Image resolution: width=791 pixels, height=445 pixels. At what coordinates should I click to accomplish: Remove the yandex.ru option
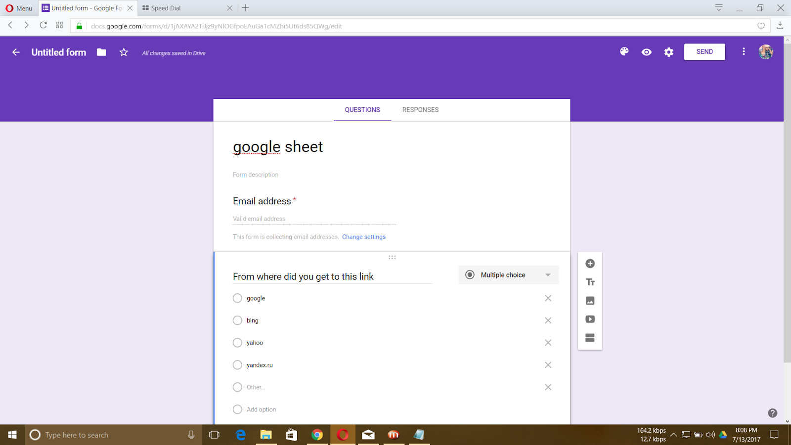[x=548, y=365]
